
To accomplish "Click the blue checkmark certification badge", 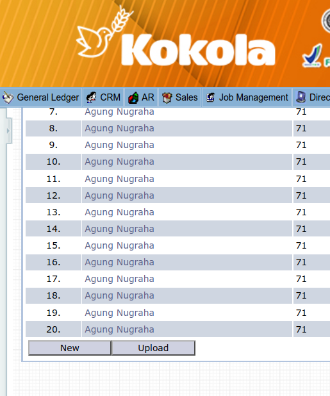I will (x=312, y=56).
